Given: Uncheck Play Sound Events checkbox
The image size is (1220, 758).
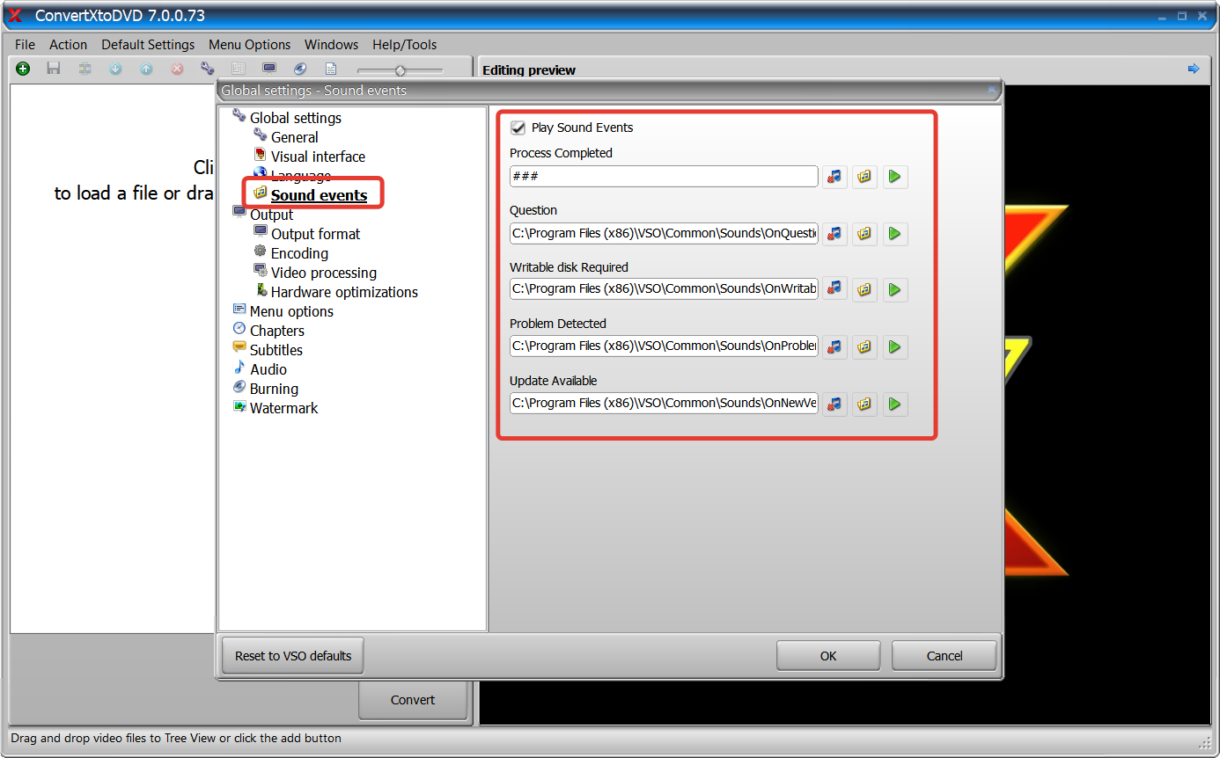Looking at the screenshot, I should tap(518, 128).
